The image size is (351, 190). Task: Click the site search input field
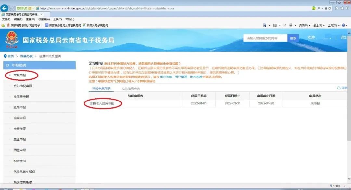[265, 38]
